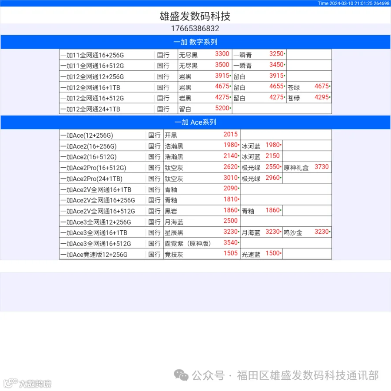Click 青釉 price 2090
Image resolution: width=391 pixels, height=391 pixels.
click(x=231, y=188)
